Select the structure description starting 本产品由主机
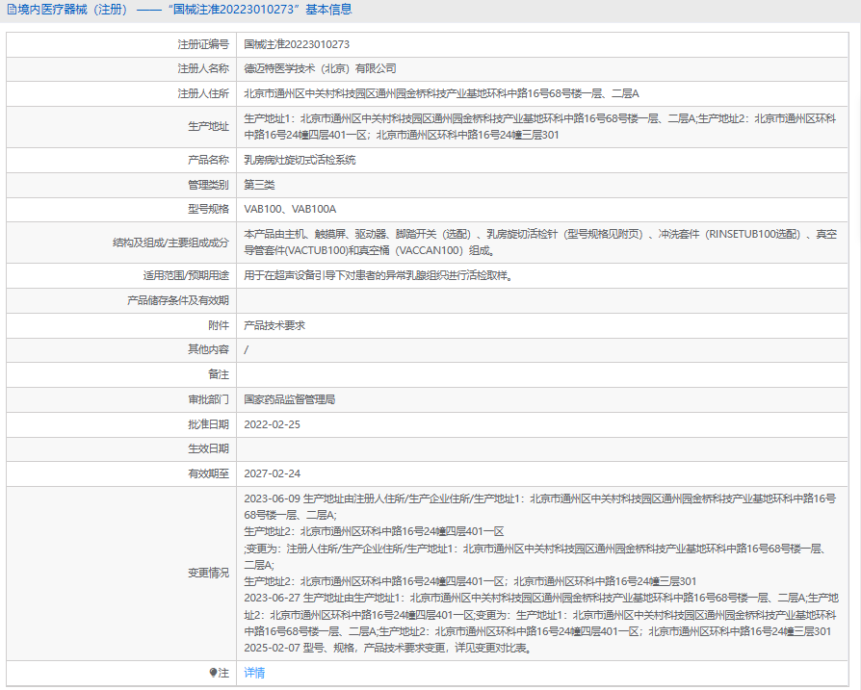The height and width of the screenshot is (690, 861). pyautogui.click(x=540, y=243)
